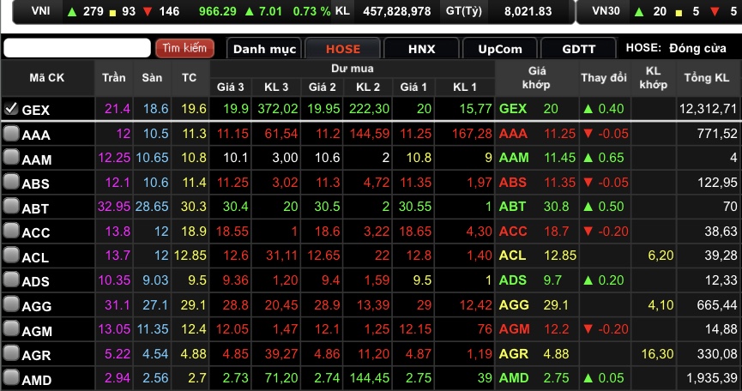Open the GDTT tab

pyautogui.click(x=577, y=49)
